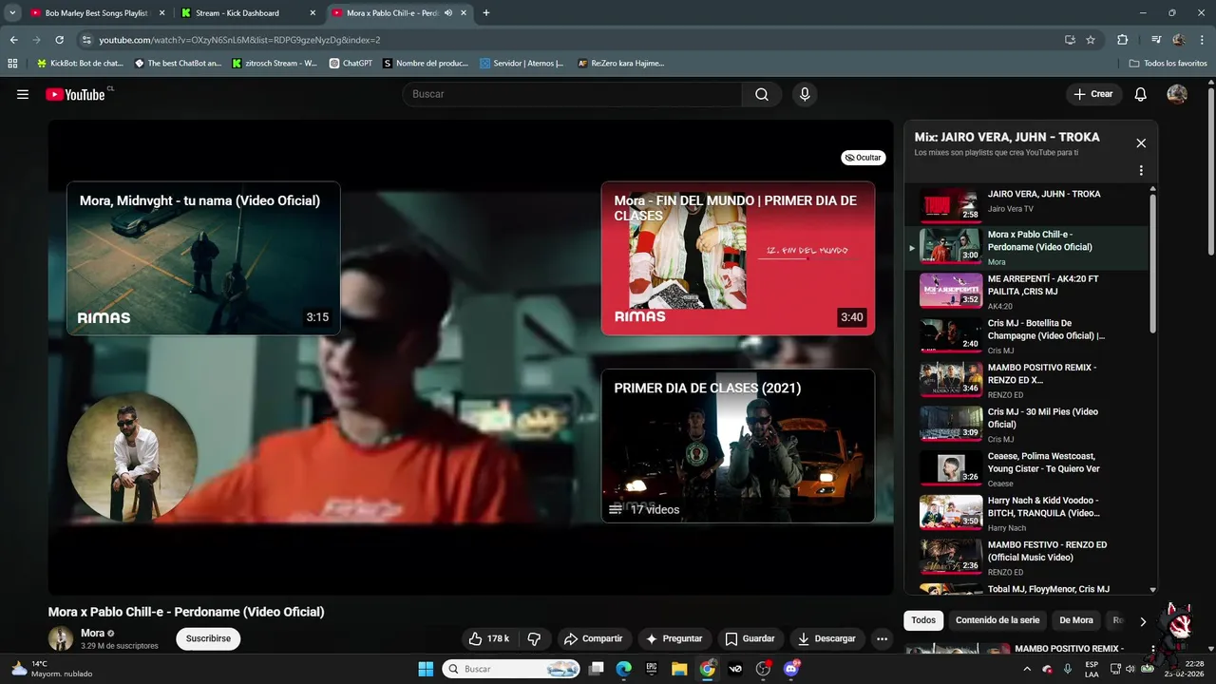Select the De Mora filter chip

coord(1076,620)
